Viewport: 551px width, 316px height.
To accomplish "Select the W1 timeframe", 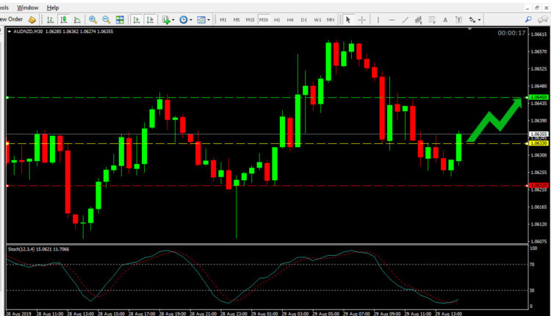I will pos(317,20).
